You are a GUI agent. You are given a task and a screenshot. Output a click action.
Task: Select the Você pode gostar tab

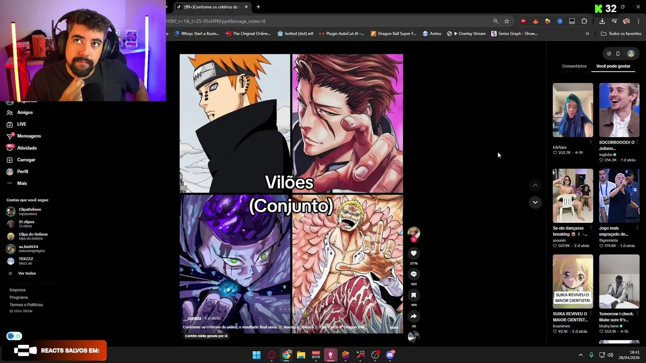(x=613, y=66)
